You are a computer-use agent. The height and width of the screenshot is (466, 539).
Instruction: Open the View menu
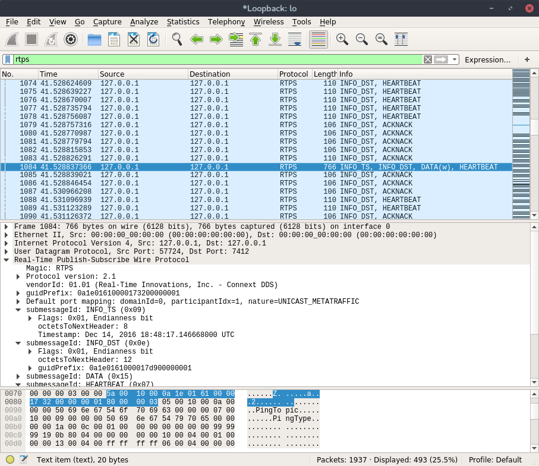(x=58, y=22)
